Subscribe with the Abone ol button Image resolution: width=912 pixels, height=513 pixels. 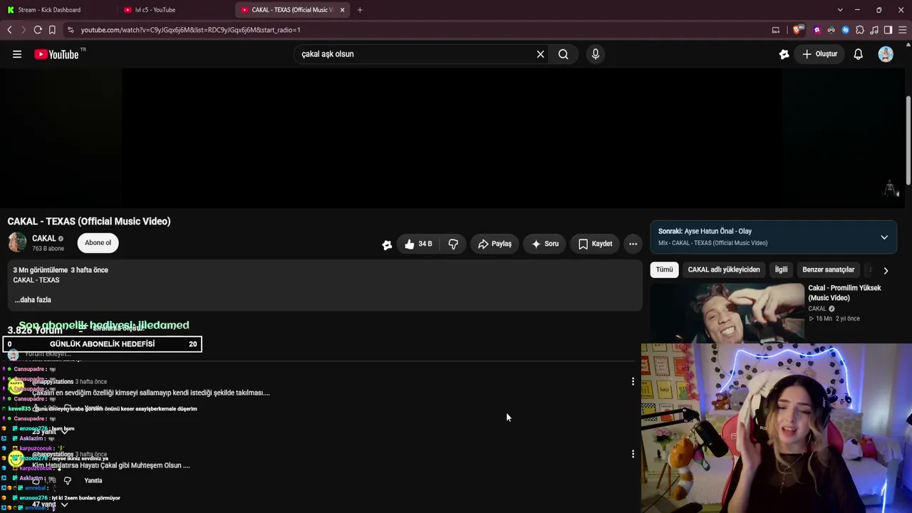point(98,243)
